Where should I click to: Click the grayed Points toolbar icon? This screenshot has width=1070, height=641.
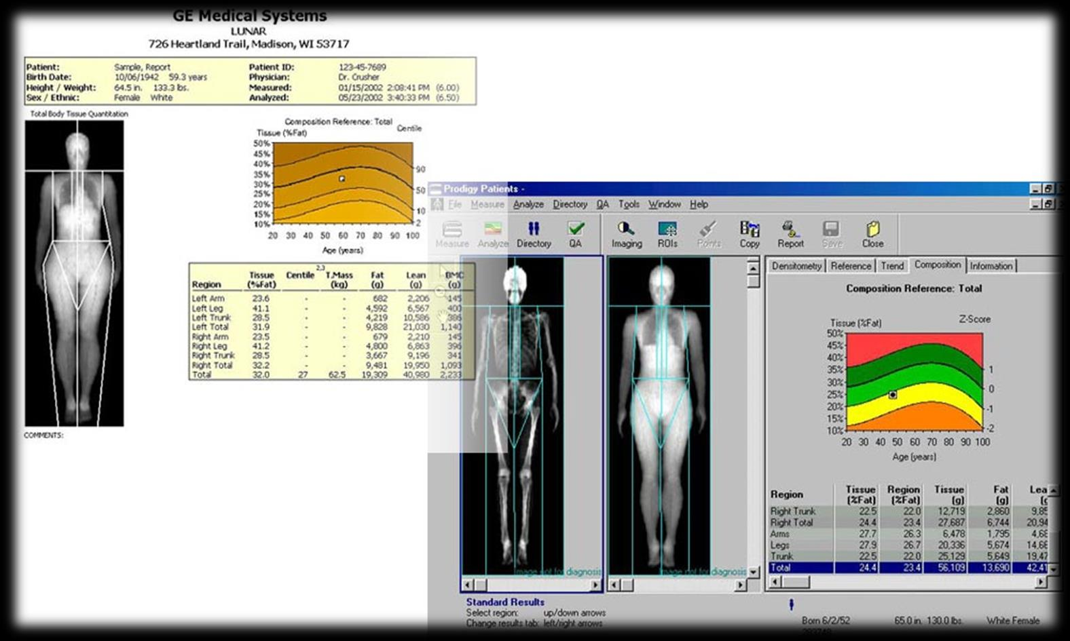[x=709, y=234]
